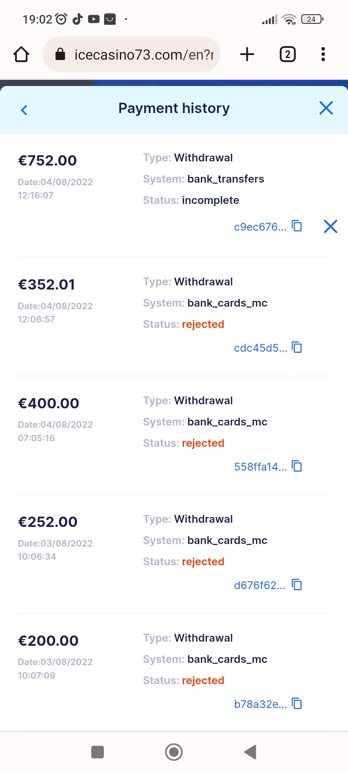Open transaction link 558ffa14...
This screenshot has height=773, width=348.
[x=260, y=467]
